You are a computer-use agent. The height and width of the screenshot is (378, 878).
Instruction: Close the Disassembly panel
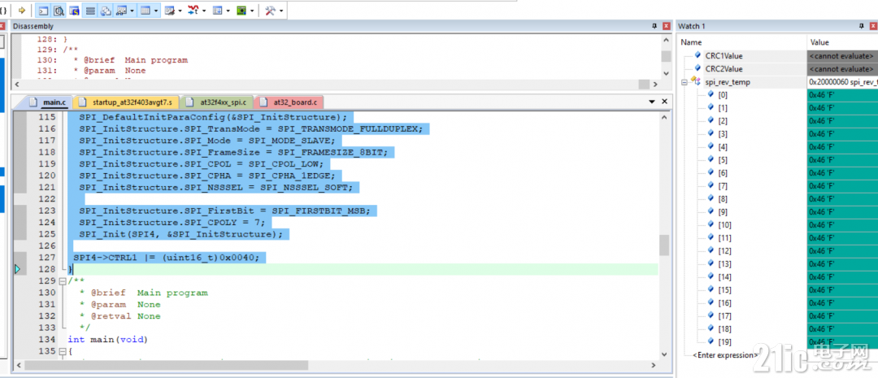(x=667, y=26)
